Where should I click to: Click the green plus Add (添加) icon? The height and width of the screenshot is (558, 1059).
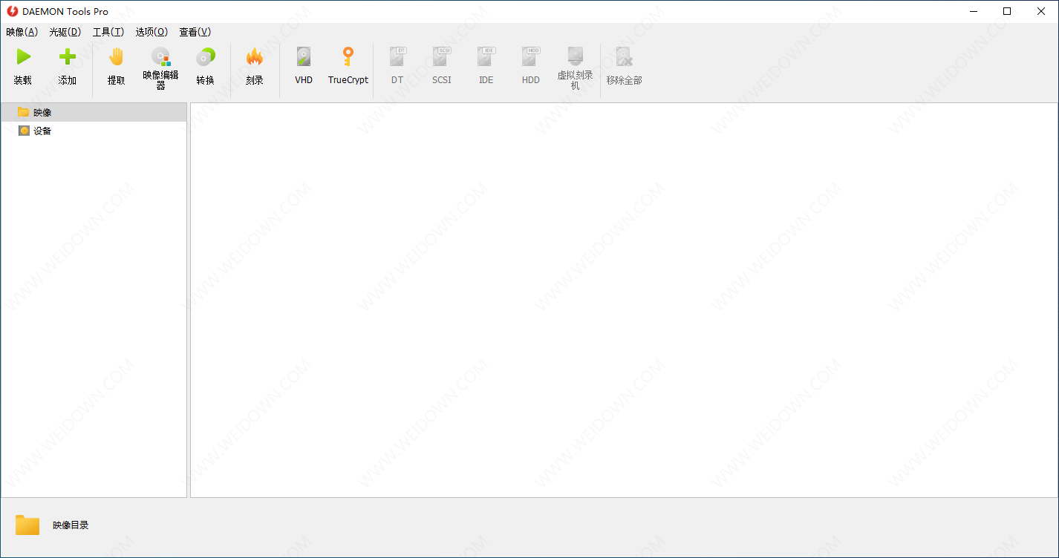pyautogui.click(x=68, y=57)
